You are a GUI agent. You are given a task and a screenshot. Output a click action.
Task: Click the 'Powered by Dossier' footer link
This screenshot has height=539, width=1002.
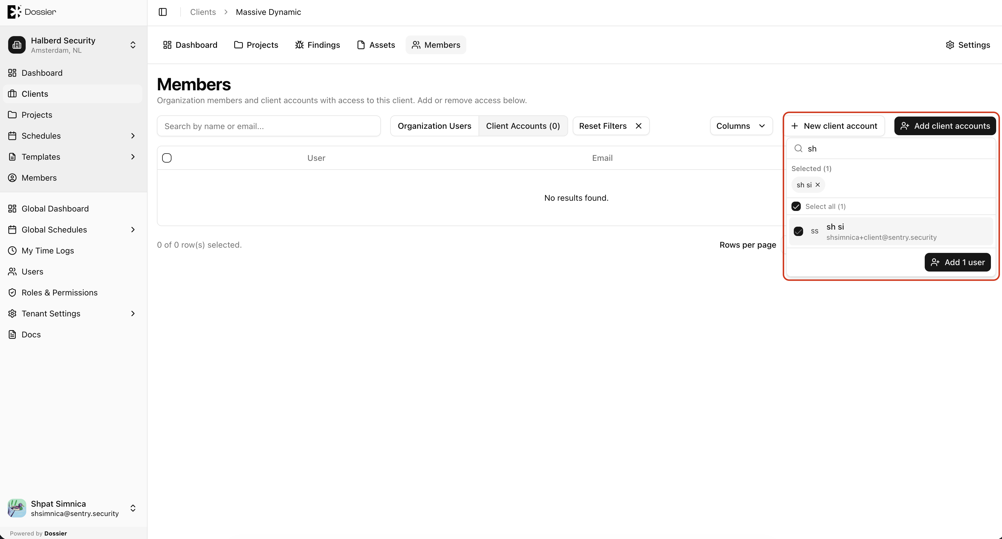pos(38,533)
